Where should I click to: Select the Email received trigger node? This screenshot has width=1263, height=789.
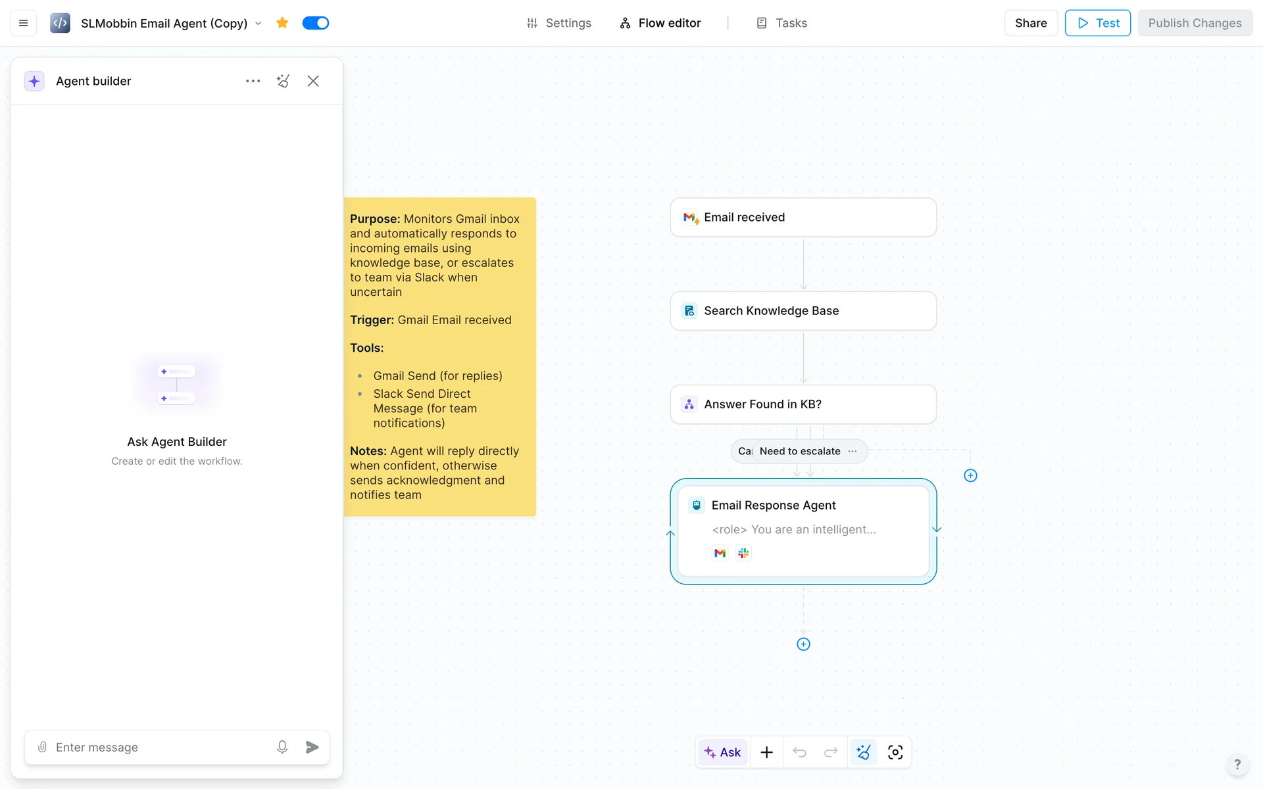click(803, 218)
